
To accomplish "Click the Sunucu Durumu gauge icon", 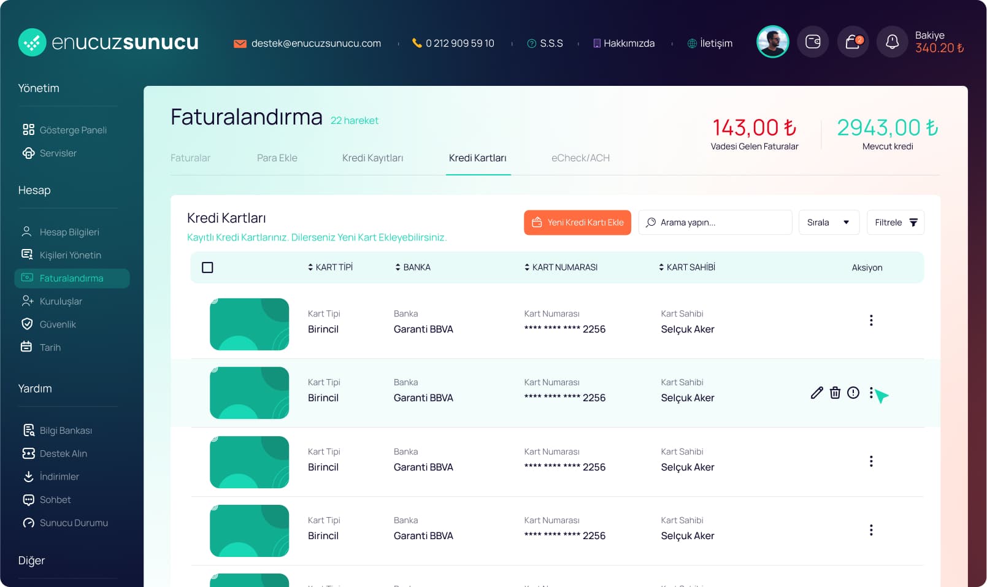I will pos(28,523).
